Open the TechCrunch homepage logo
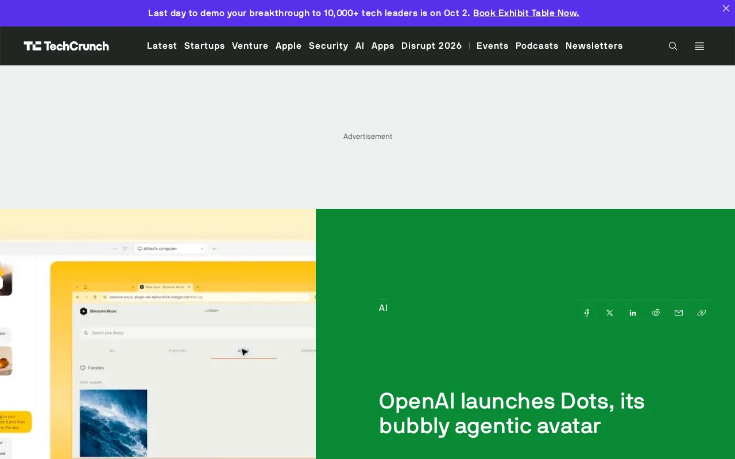 point(66,46)
